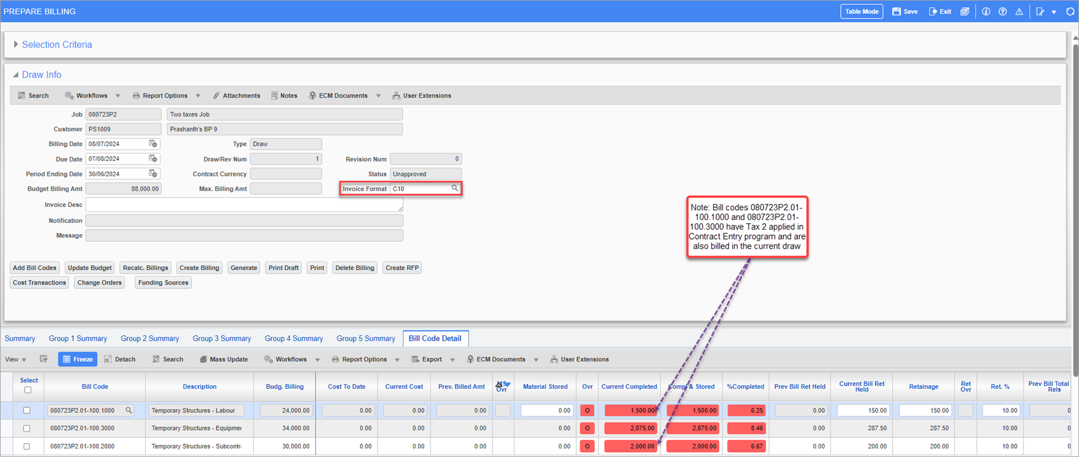This screenshot has width=1079, height=457.
Task: Toggle Ovr flag in the Subcontract row
Action: (587, 447)
